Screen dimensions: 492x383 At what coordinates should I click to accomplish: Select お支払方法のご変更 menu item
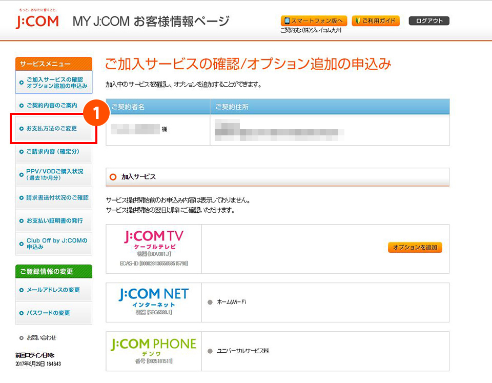coord(54,129)
